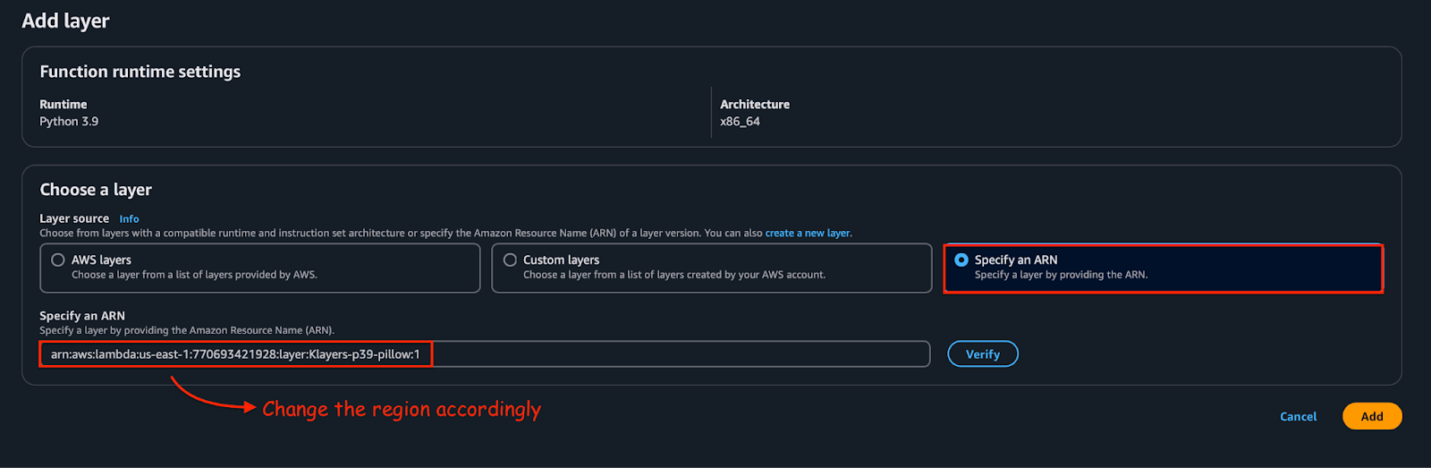Click the "Layer source" label
Image resolution: width=1431 pixels, height=468 pixels.
74,218
